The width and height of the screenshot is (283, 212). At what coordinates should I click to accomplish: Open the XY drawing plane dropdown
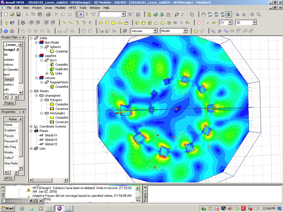point(230,23)
